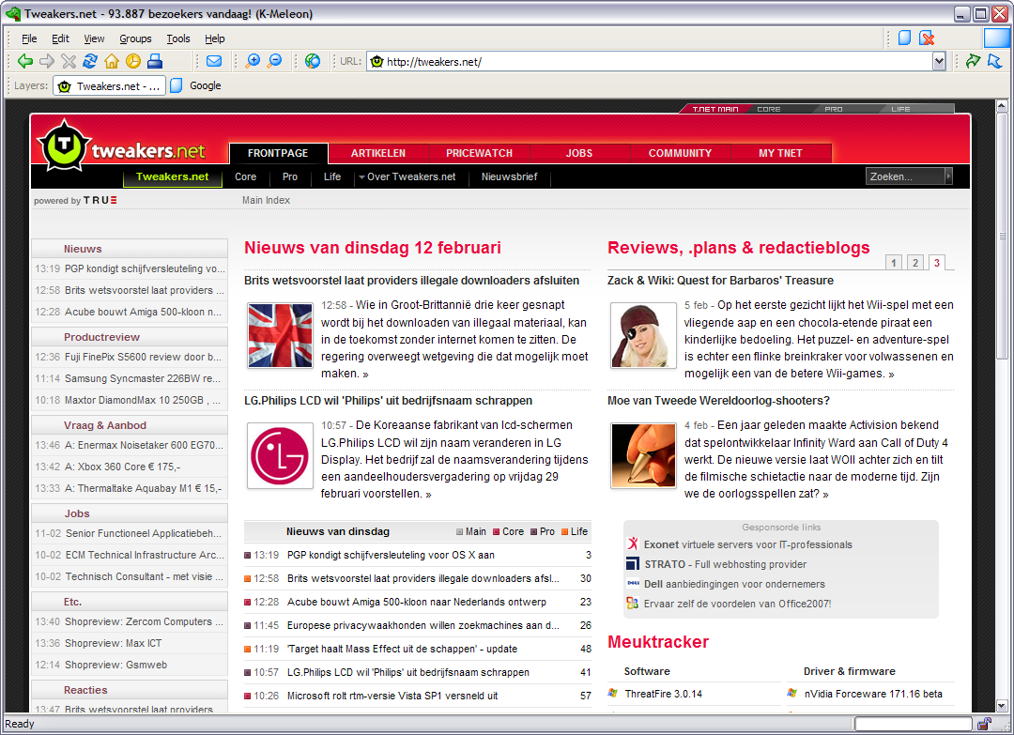Switch to the Google layer tab
Screen dimensions: 1014x735
click(x=196, y=85)
